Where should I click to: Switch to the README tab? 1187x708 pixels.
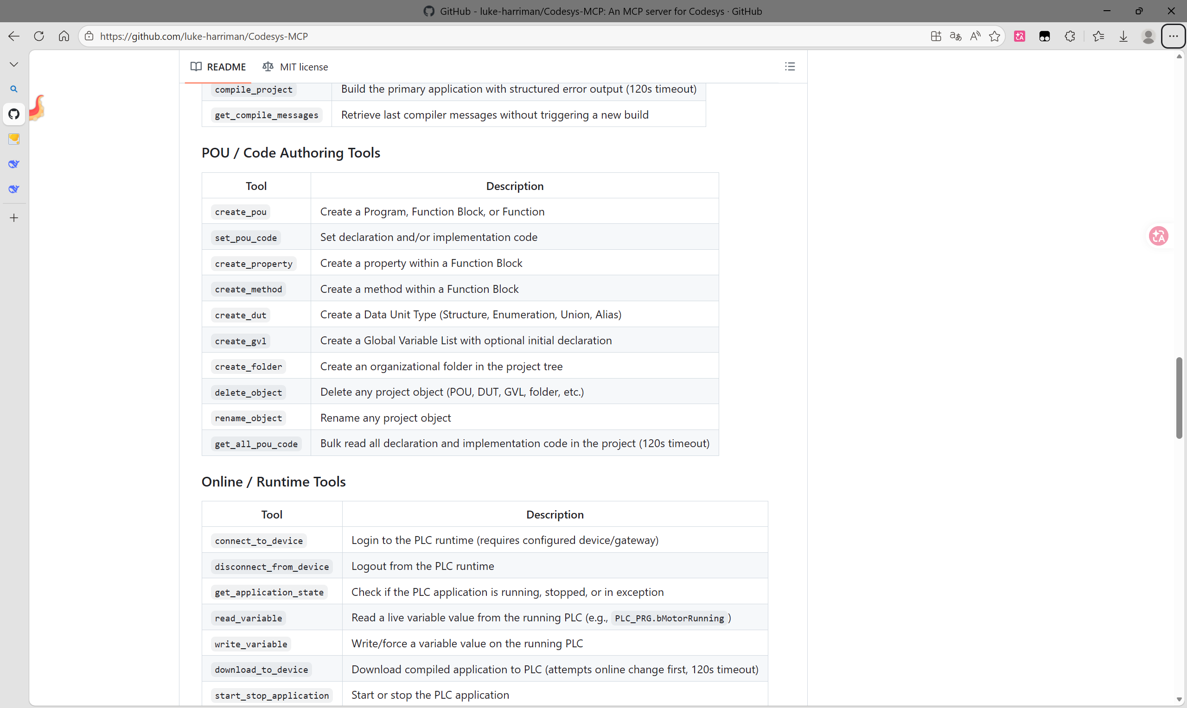click(x=218, y=67)
